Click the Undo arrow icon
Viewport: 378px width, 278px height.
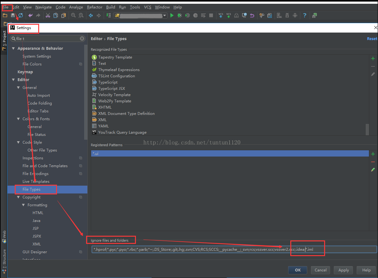point(30,15)
